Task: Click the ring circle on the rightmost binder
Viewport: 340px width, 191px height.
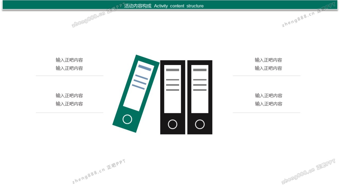Action: coord(200,124)
